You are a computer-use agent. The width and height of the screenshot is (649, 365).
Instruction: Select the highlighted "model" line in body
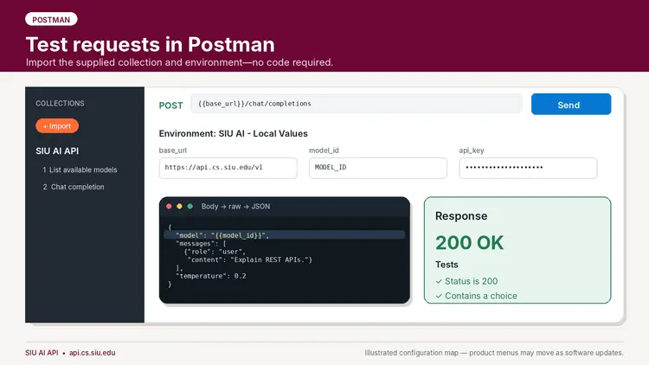[285, 235]
